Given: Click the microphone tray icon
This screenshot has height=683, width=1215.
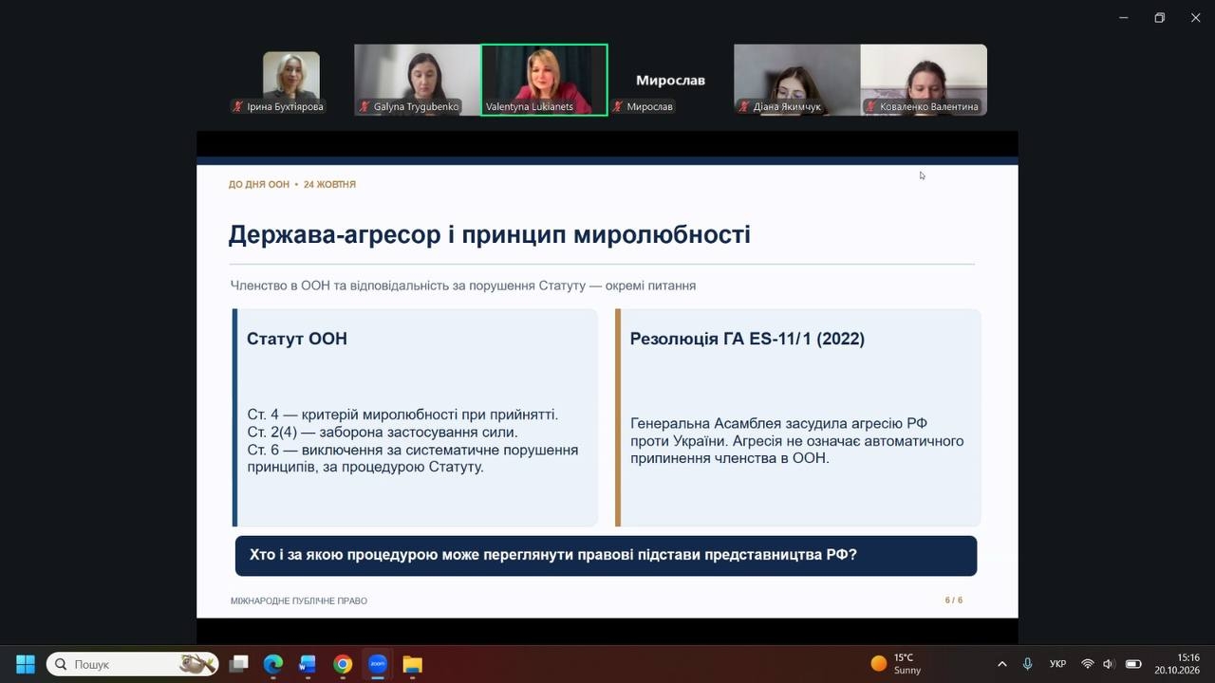Looking at the screenshot, I should pos(1027,664).
